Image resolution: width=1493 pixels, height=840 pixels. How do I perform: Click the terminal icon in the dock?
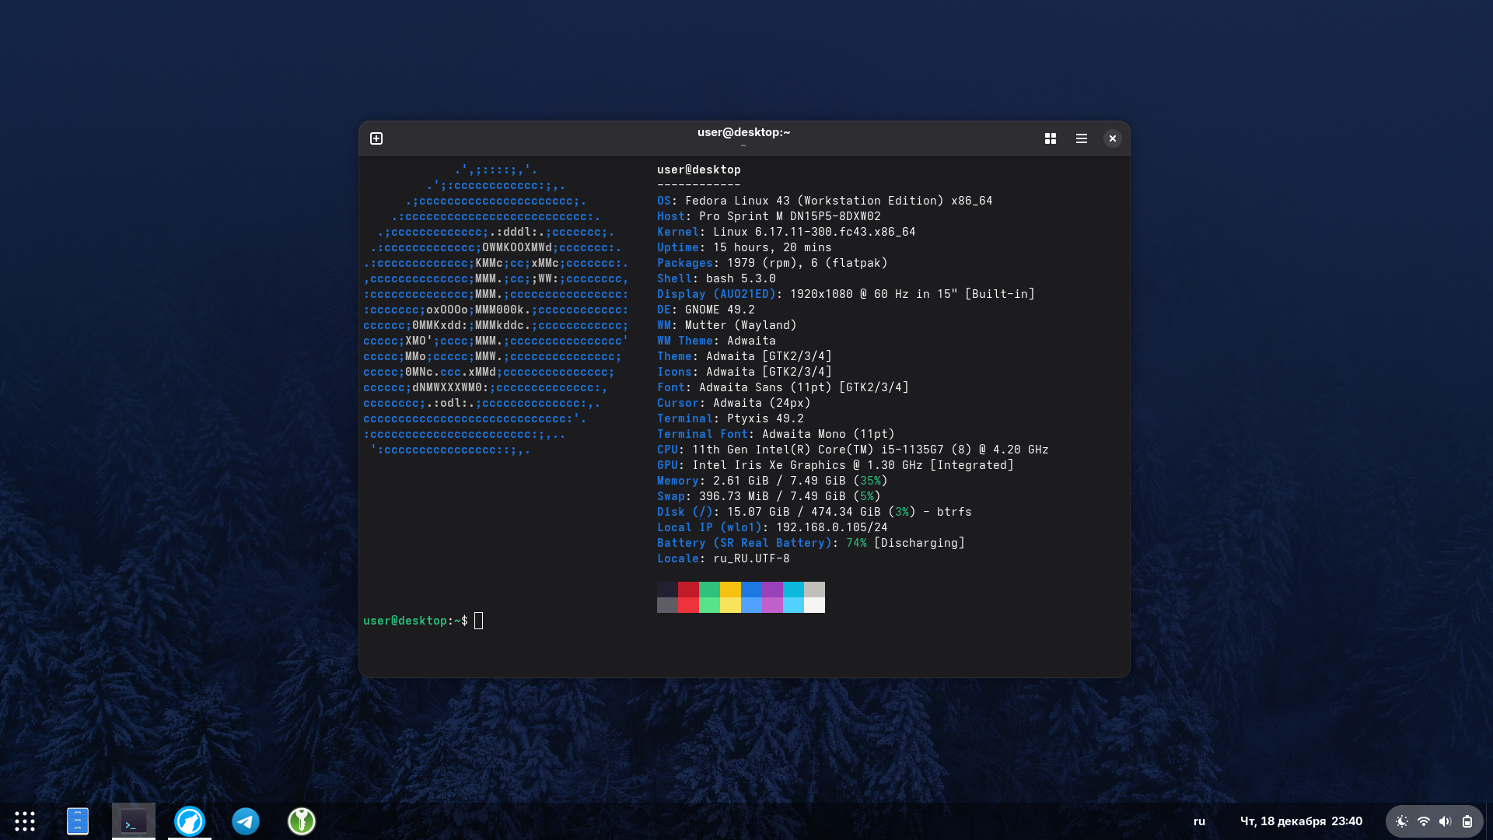coord(134,821)
